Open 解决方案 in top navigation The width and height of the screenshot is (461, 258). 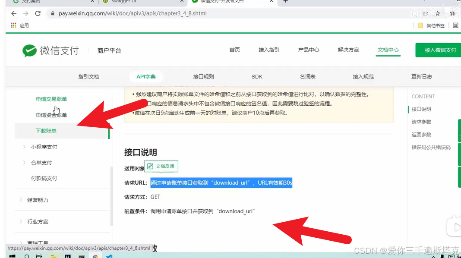click(348, 50)
